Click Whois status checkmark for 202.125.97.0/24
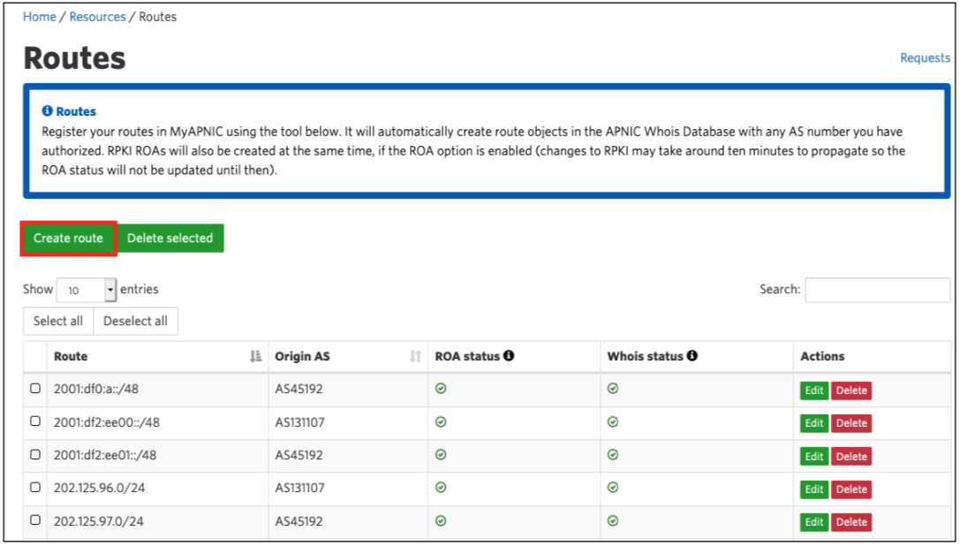 point(613,521)
